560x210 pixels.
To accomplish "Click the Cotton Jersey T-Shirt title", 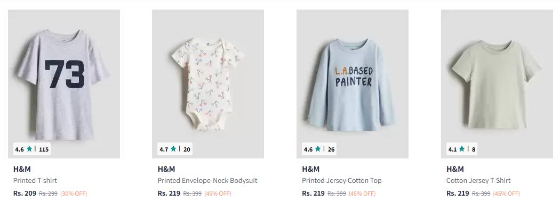I will 478,180.
